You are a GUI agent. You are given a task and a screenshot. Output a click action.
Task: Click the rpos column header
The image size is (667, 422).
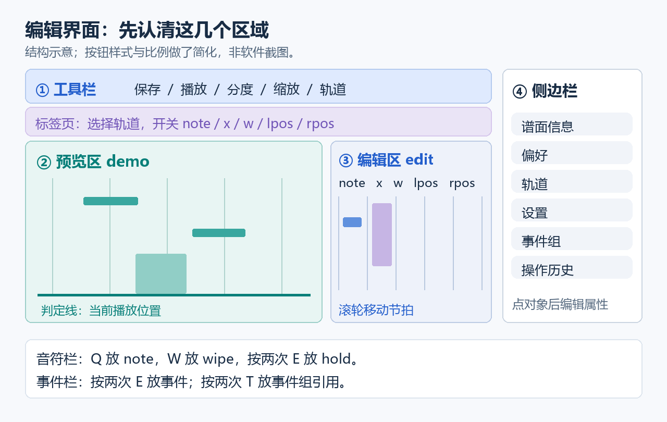462,183
